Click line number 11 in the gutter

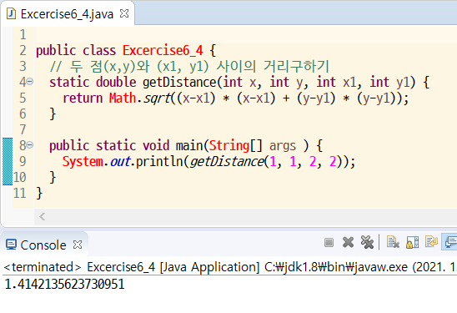(19, 193)
